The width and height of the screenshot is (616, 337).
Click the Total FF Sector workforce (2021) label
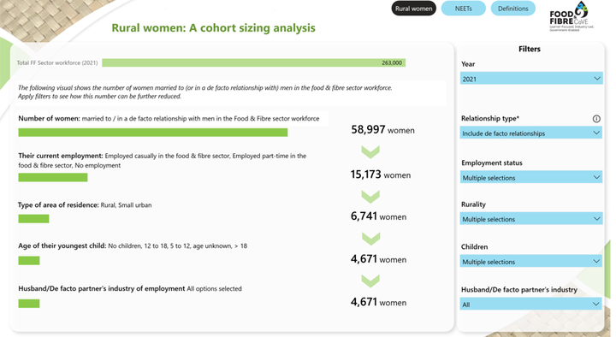[x=57, y=62]
